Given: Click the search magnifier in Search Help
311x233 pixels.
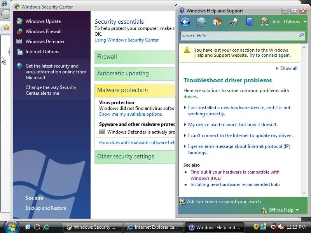Looking at the screenshot, I should 301,35.
